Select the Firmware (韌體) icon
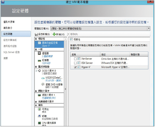155x127 pixels. click(39, 116)
